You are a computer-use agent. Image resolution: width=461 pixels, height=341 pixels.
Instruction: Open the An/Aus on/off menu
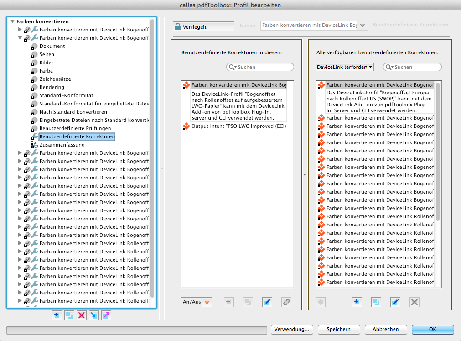196,302
